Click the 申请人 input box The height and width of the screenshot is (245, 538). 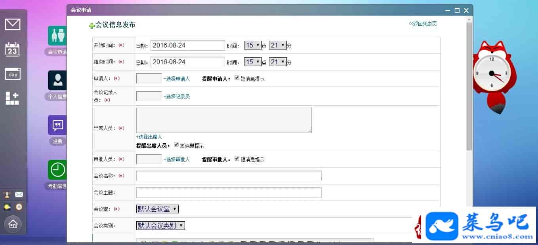(x=149, y=78)
